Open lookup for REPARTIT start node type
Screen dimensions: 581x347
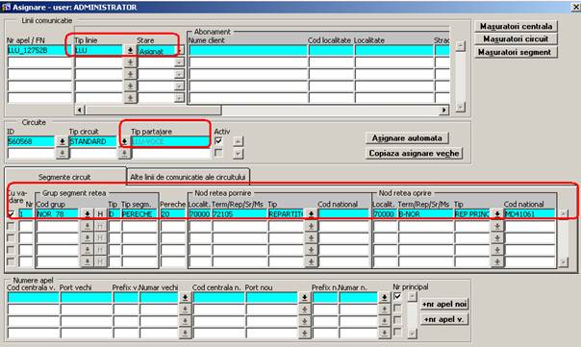pyautogui.click(x=311, y=213)
